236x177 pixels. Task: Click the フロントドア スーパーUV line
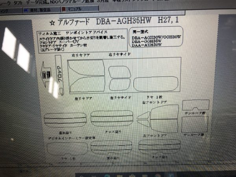pyautogui.click(x=59, y=42)
